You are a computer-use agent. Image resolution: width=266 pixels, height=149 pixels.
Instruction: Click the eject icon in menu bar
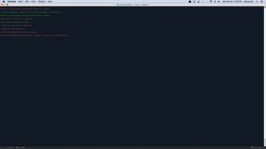tap(215, 2)
